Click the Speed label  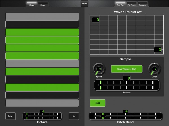[x=99, y=77]
